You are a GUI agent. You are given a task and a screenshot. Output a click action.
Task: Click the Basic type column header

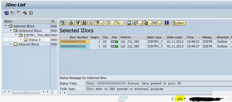pos(156,37)
